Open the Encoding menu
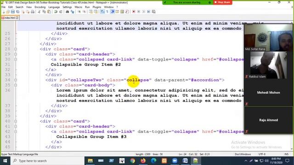The image size is (294, 165). [x=40, y=7]
